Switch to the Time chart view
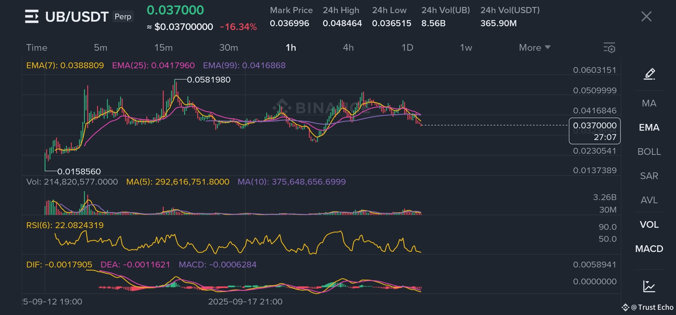Screen dimensions: 676x315 (37, 48)
